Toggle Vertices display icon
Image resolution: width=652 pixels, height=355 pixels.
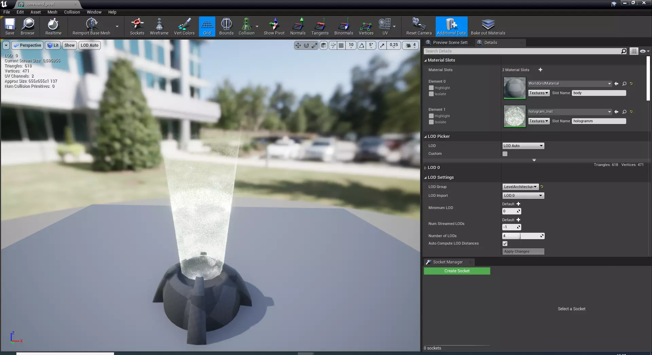click(x=366, y=26)
